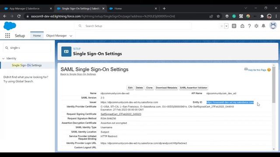The width and height of the screenshot is (280, 157).
Task: Click the HTTP Redirect binding value
Action: [x=109, y=137]
